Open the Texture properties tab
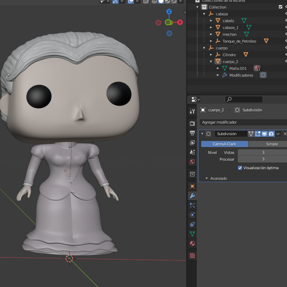This screenshot has height=287, width=287. 192,256
